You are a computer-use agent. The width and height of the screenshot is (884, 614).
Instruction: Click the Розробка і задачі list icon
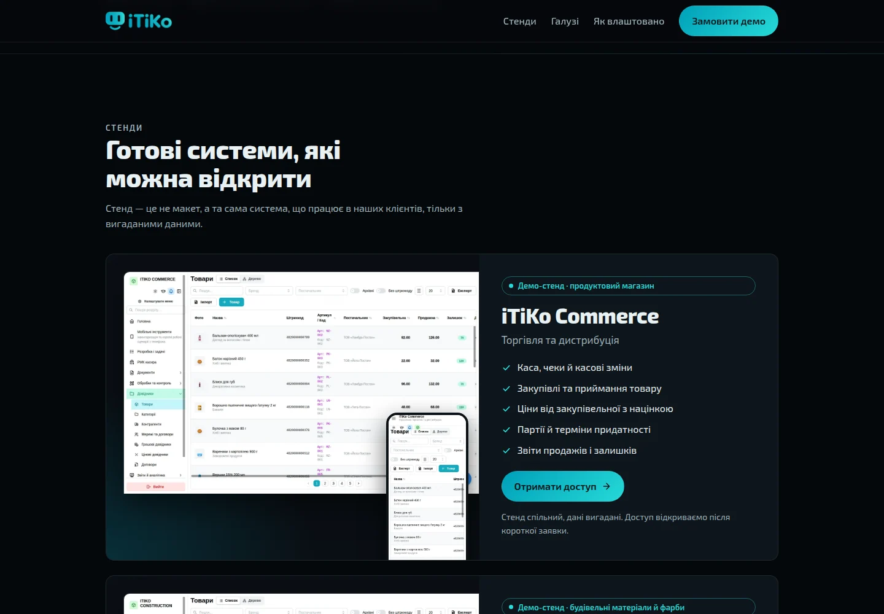(132, 352)
